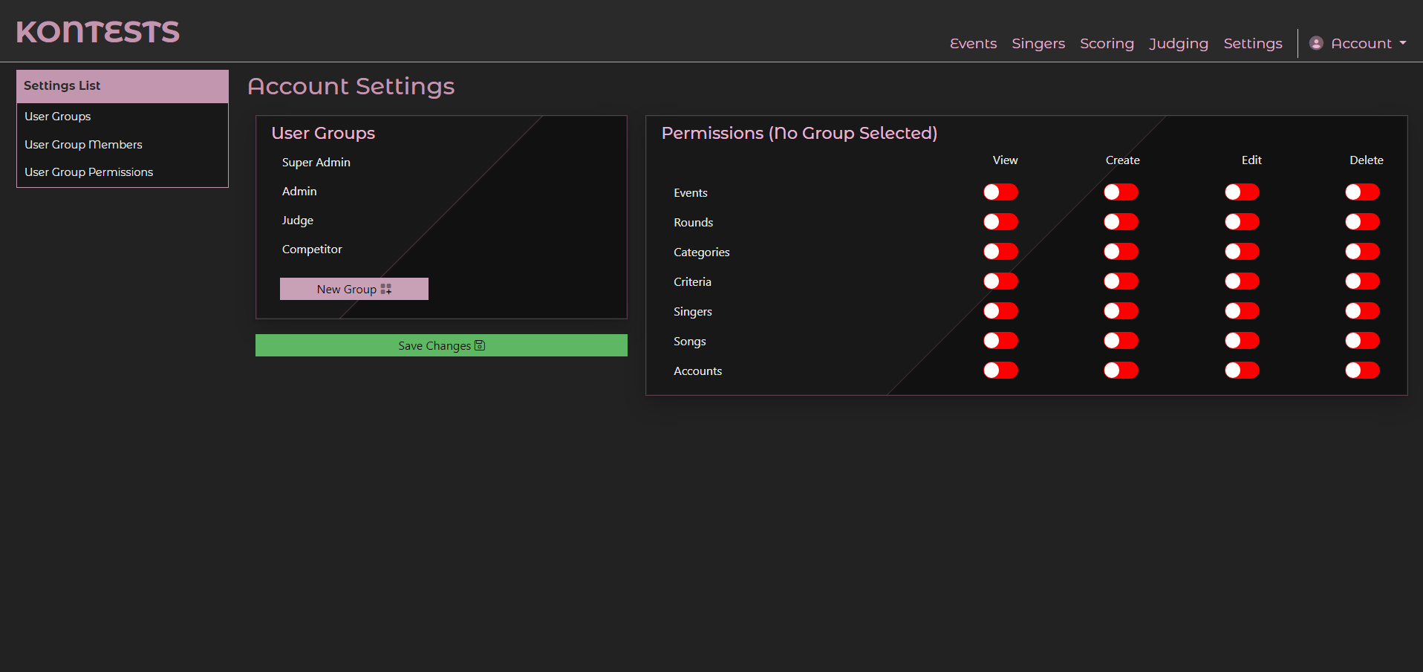Open the Judging menu

click(x=1179, y=43)
